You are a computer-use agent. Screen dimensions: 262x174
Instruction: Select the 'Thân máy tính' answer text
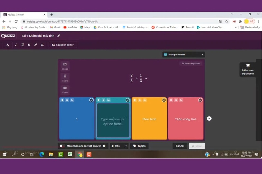tap(186, 119)
